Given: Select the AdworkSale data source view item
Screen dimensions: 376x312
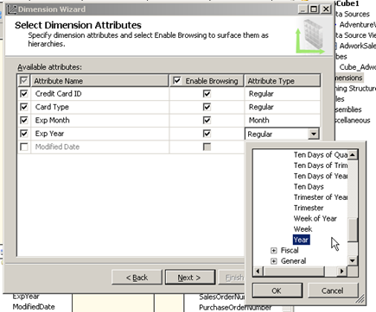Looking at the screenshot, I should coord(358,46).
